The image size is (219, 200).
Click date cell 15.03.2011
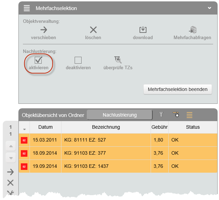click(45, 140)
